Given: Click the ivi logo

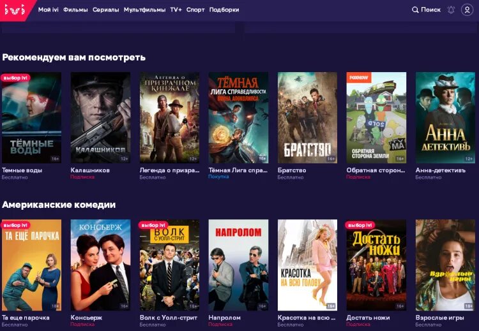Looking at the screenshot, I should [15, 10].
